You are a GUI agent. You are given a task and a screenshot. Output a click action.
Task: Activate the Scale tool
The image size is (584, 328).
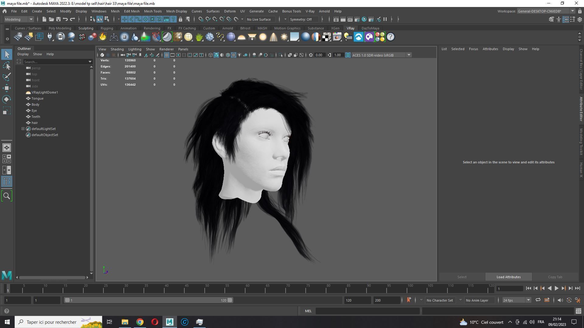coord(7,111)
